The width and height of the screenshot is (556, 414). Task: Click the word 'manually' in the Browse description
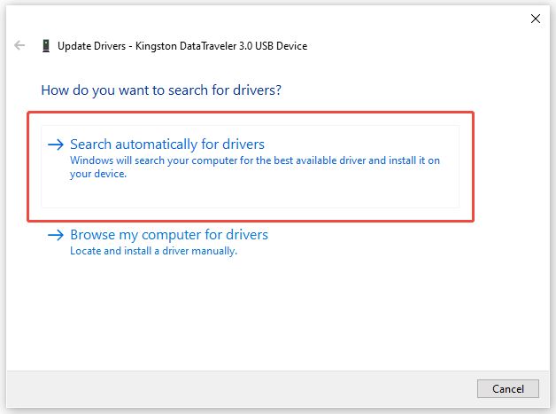(x=215, y=251)
